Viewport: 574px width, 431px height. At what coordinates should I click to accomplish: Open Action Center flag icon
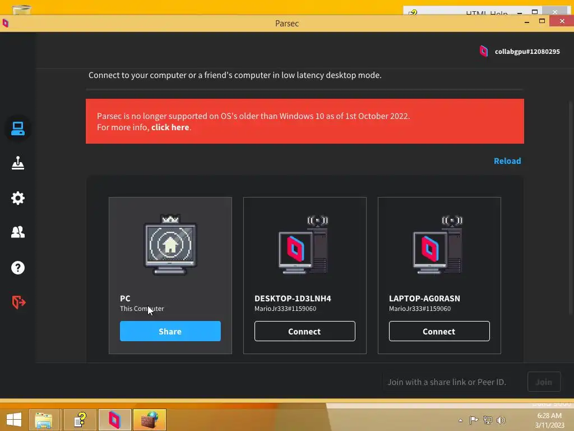click(x=474, y=420)
